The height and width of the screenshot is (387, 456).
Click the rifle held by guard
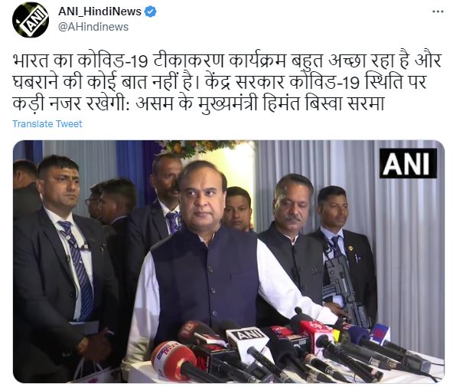tap(344, 288)
